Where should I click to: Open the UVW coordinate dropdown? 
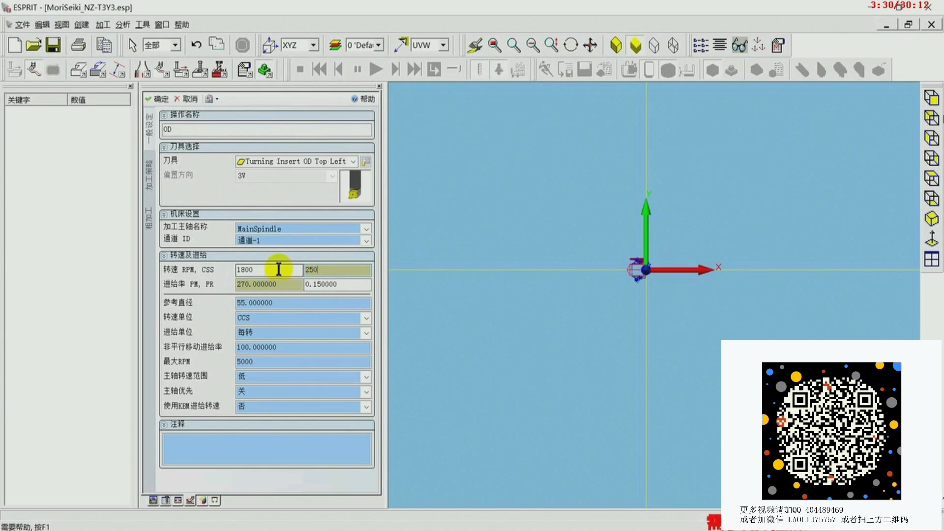[x=443, y=45]
